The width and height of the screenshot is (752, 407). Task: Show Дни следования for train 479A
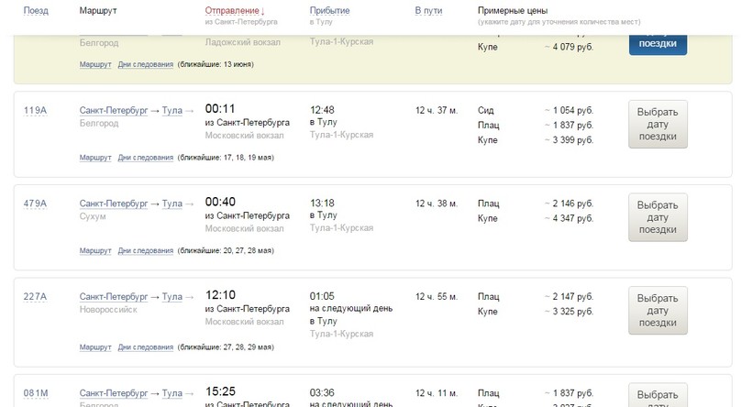tap(145, 250)
